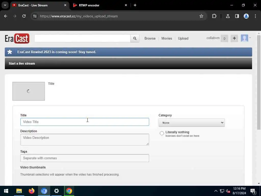Open the Extensions puzzle icon
The width and height of the screenshot is (261, 196).
214,16
